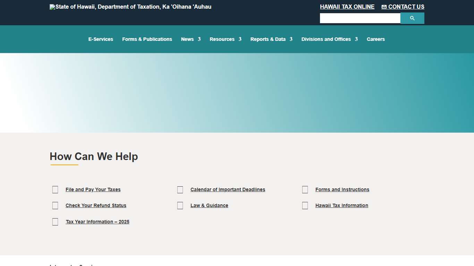Click the Tax Year Information icon
Screen dimensions: 474x266
[x=55, y=222]
